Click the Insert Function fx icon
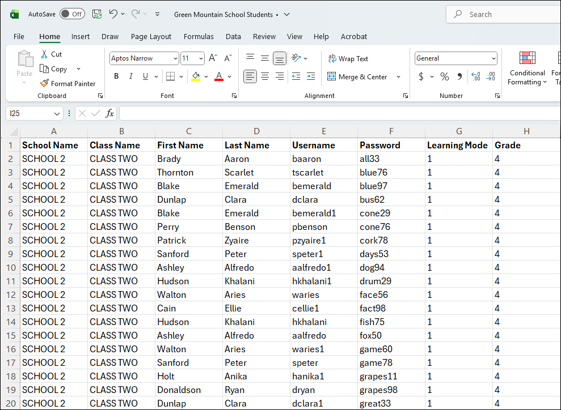 [x=110, y=113]
